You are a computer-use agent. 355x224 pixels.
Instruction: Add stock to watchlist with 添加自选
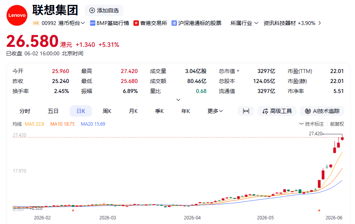click(104, 10)
